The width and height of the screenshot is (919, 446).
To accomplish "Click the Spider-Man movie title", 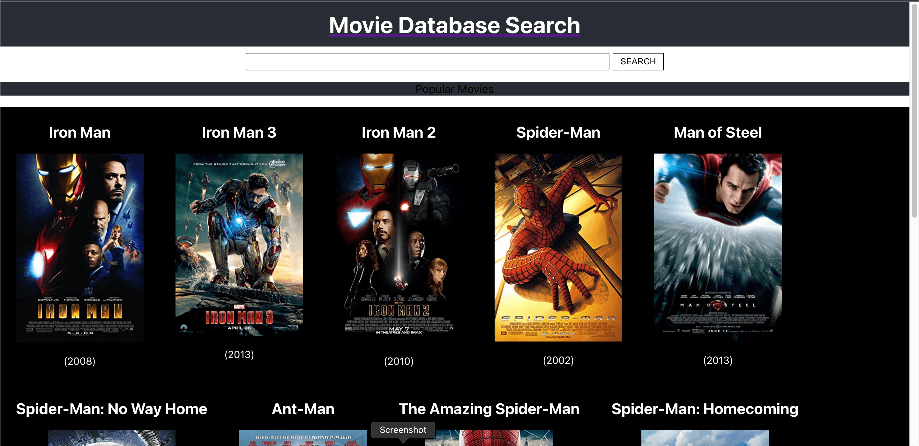I will [558, 133].
